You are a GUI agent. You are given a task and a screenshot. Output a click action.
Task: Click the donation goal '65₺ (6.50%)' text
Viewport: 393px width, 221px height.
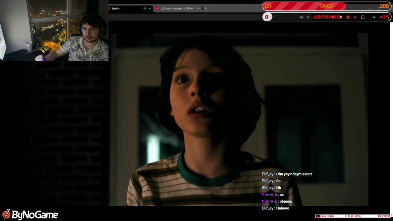353,216
